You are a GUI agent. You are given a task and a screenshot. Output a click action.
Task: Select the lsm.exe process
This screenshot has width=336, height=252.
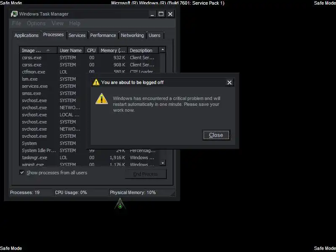tap(53, 79)
